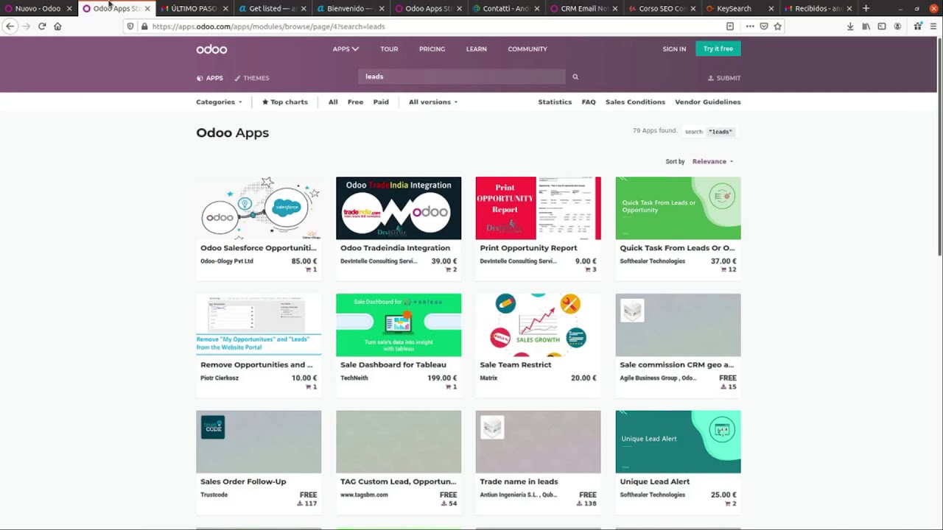Reload the current page
943x530 pixels.
(x=42, y=26)
